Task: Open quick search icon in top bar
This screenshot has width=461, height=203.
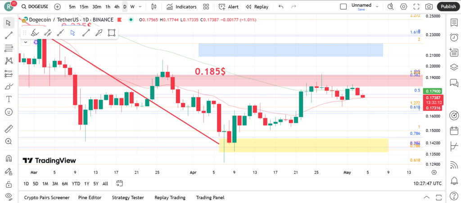Action: point(390,6)
